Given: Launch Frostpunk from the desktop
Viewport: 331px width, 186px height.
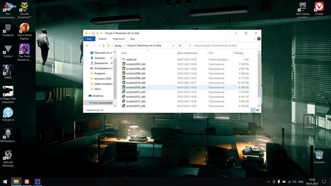Looking at the screenshot, I should (8, 30).
